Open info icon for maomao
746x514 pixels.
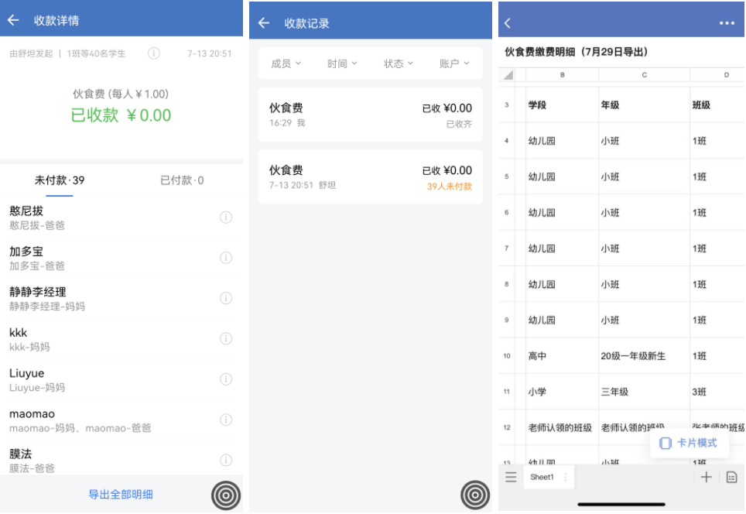coord(226,420)
